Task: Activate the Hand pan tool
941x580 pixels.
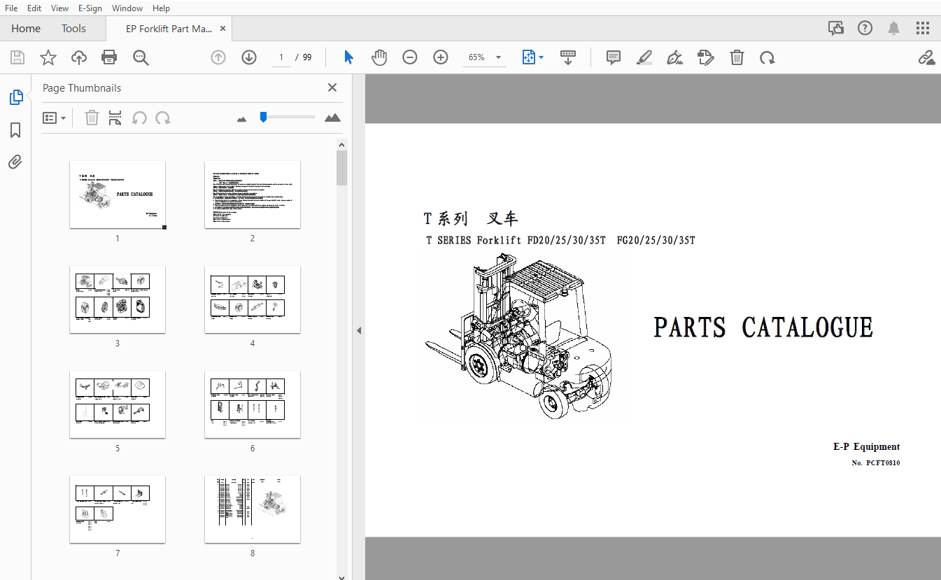Action: point(379,57)
